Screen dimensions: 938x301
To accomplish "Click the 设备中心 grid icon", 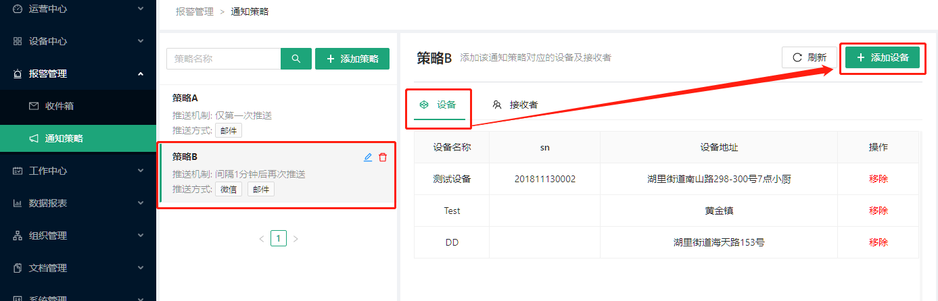I will 18,41.
